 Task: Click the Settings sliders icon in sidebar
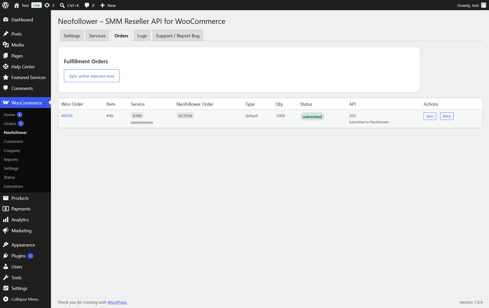point(6,288)
